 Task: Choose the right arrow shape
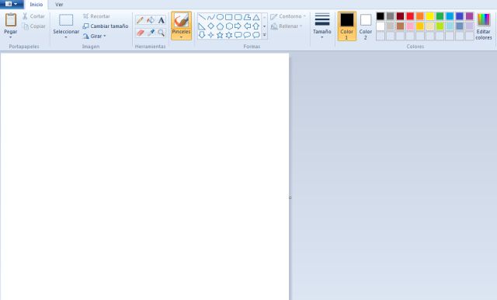point(238,26)
